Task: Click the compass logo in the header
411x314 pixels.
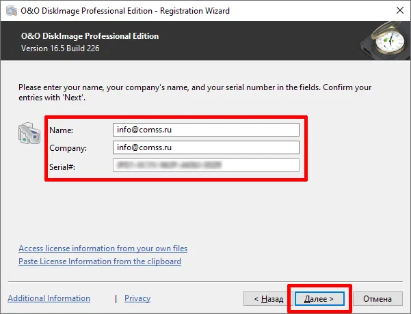Action: (x=384, y=41)
